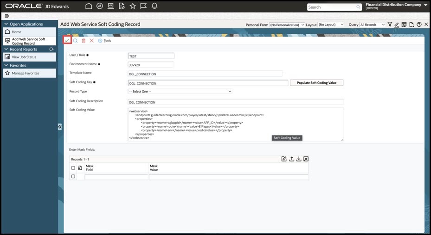The width and height of the screenshot is (431, 235).
Task: Collapse Favorites section
Action: click(6, 65)
